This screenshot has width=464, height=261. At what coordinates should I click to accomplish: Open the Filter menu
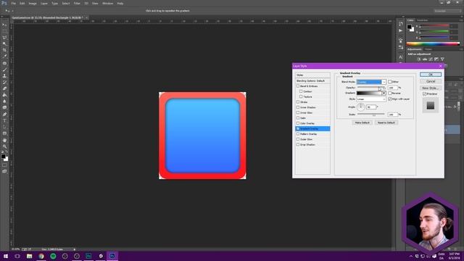[77, 4]
